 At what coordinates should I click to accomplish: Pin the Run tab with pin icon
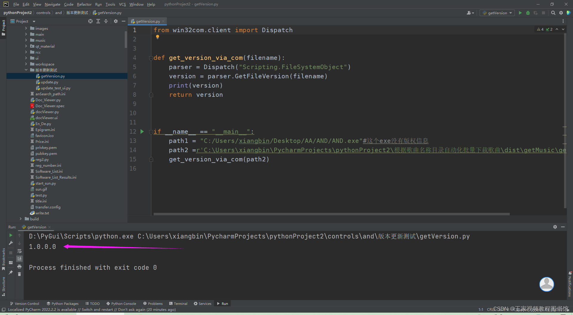coord(11,272)
